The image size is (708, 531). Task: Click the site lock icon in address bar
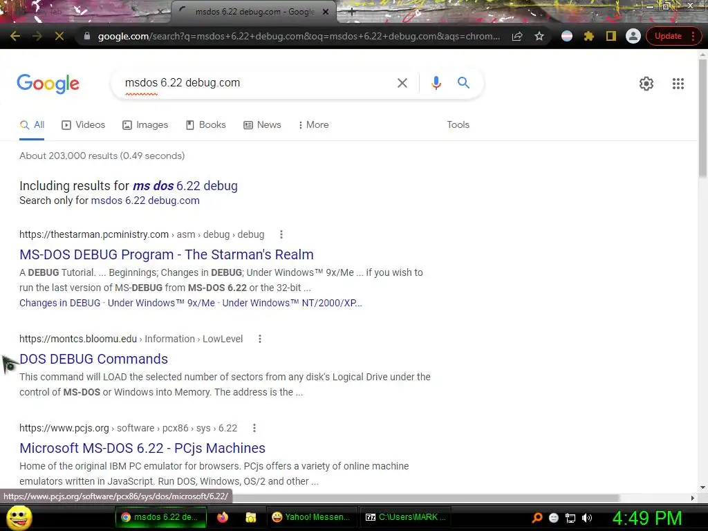87,36
